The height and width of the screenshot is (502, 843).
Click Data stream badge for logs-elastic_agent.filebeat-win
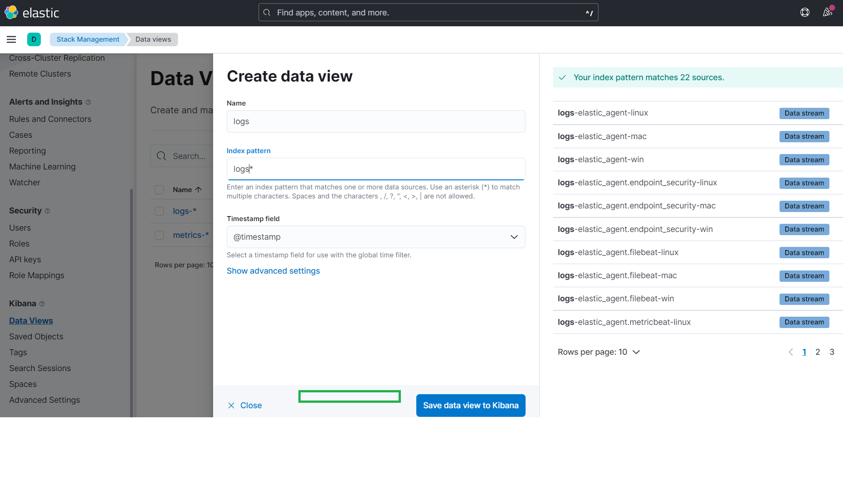804,299
